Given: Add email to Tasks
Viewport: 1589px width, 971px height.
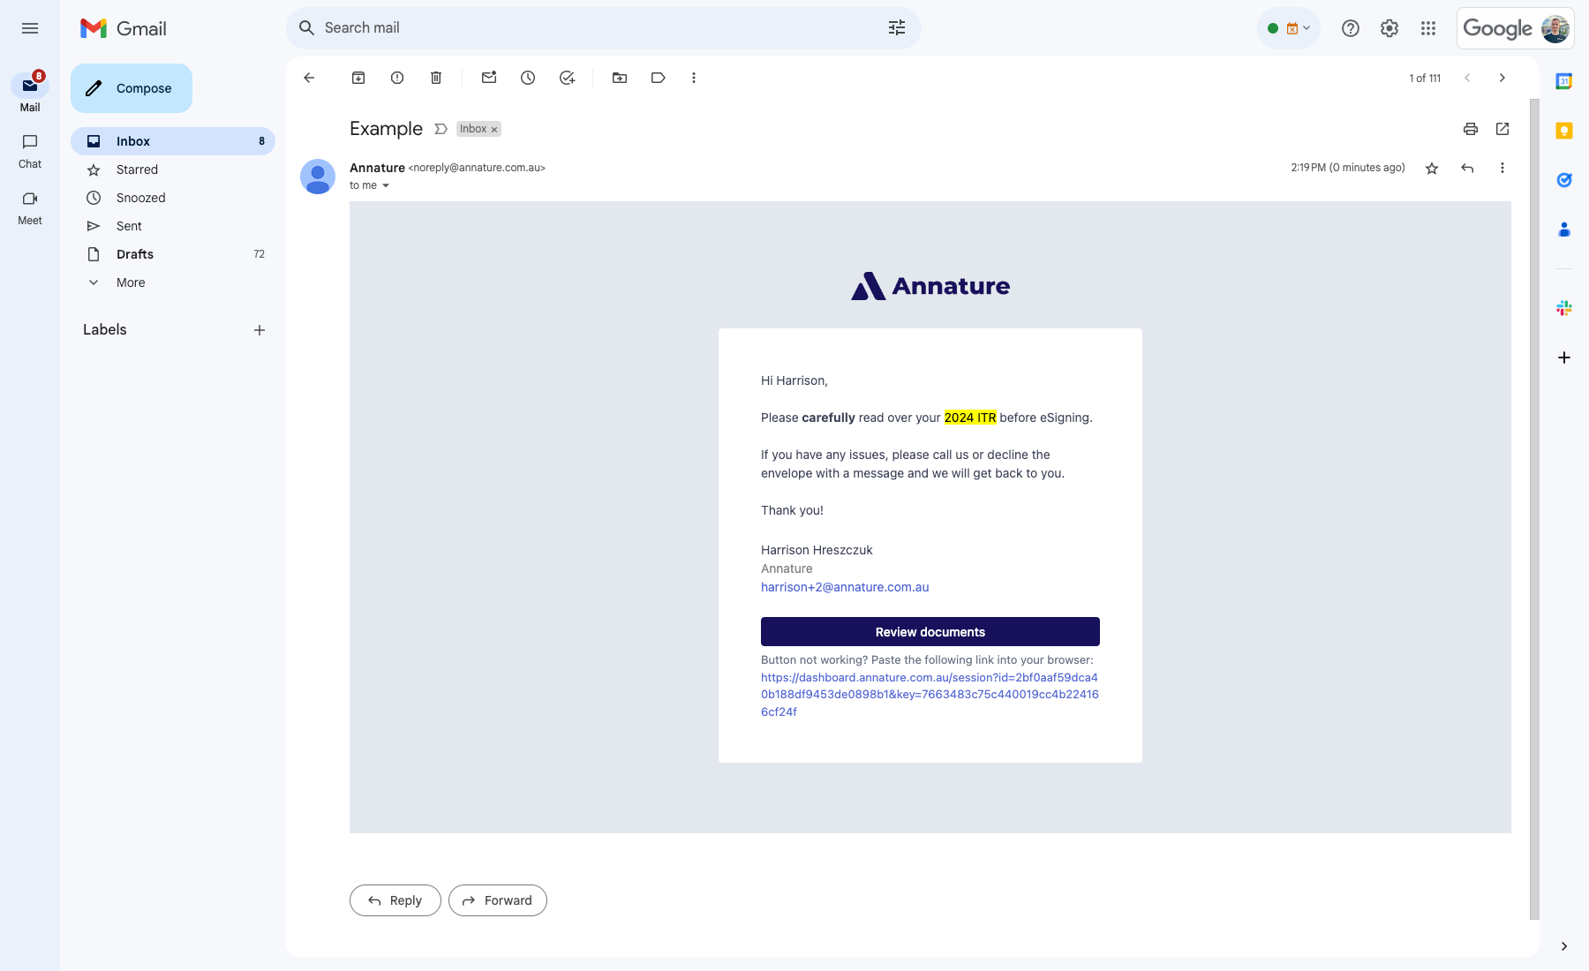Looking at the screenshot, I should tap(567, 78).
